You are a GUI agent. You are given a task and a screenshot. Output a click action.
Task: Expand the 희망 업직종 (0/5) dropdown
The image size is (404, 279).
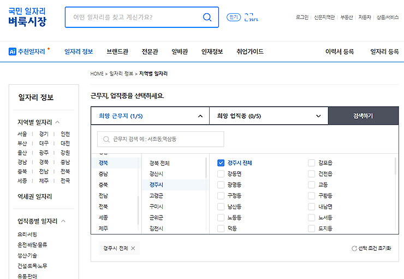point(269,116)
